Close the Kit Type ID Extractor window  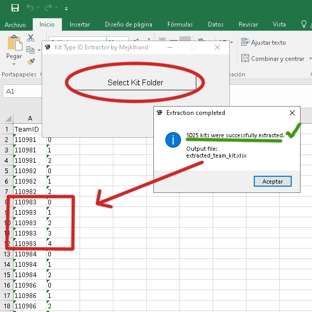217,47
